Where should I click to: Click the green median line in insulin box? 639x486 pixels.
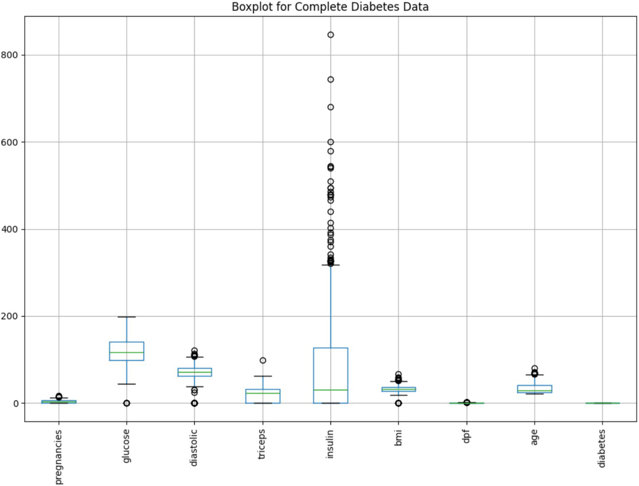click(x=331, y=390)
